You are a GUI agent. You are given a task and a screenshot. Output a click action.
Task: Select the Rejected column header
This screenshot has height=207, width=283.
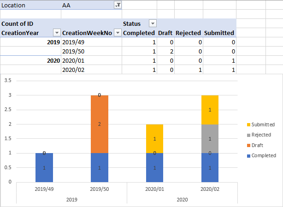pyautogui.click(x=189, y=33)
